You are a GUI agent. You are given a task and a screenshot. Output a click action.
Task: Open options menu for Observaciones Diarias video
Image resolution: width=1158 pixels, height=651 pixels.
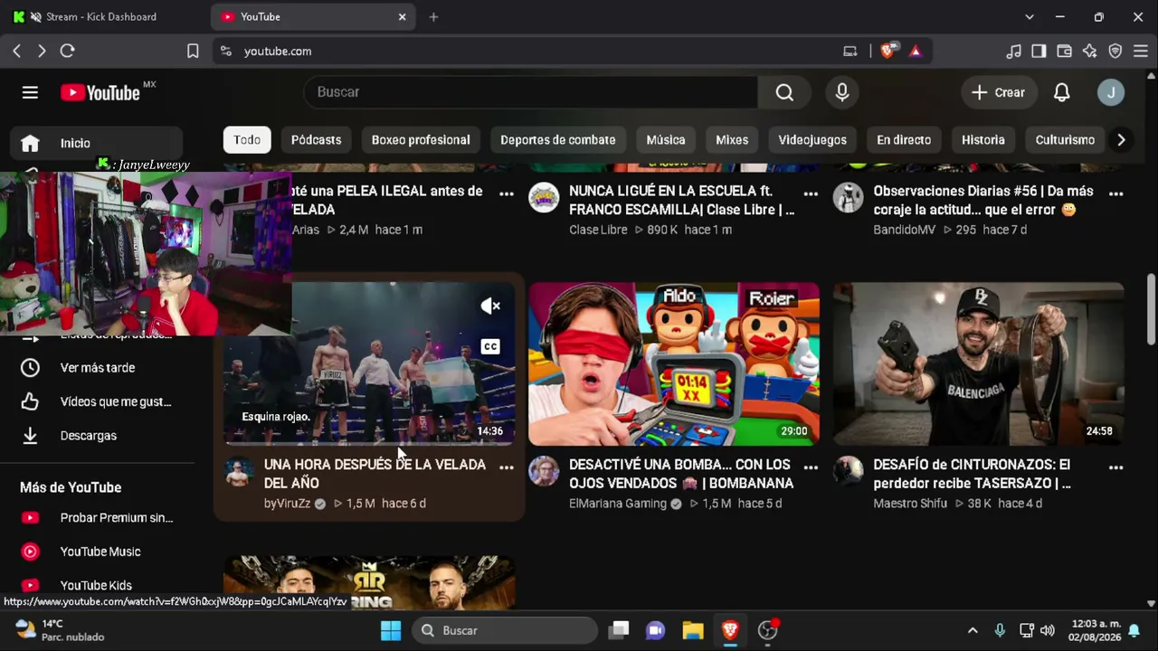click(1115, 193)
